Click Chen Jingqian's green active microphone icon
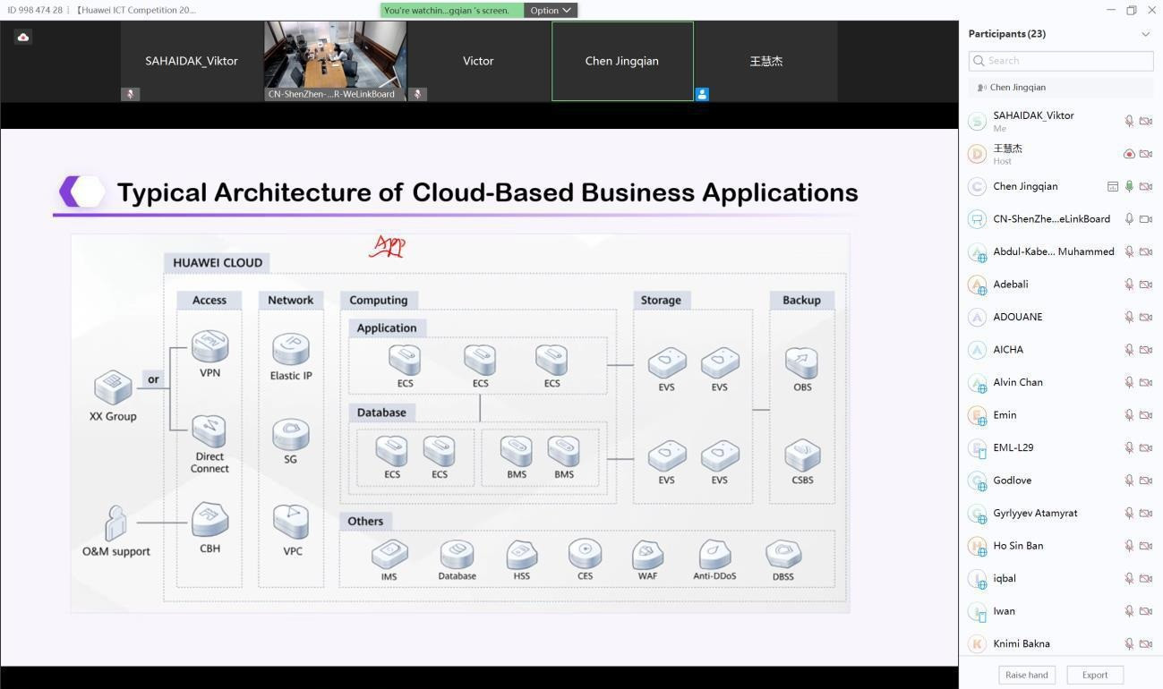1163x689 pixels. click(1129, 187)
